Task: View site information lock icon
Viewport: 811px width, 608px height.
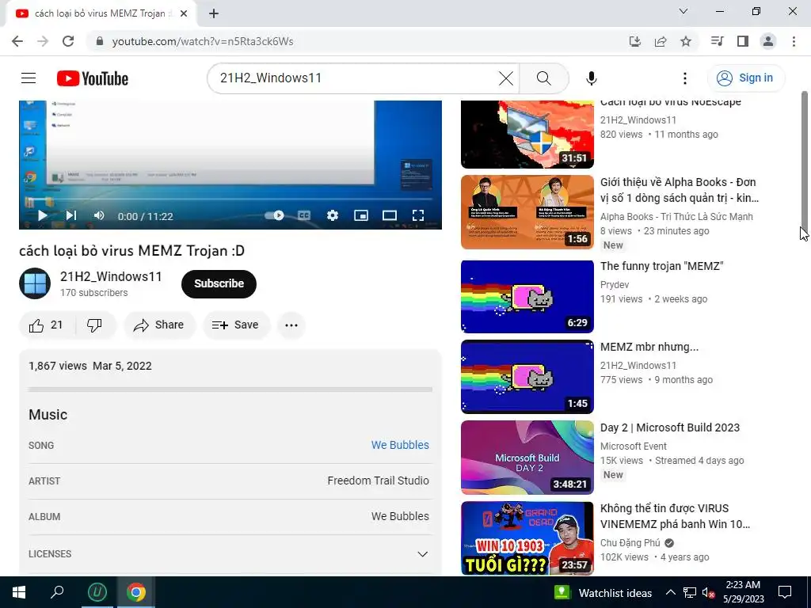Action: click(x=100, y=41)
